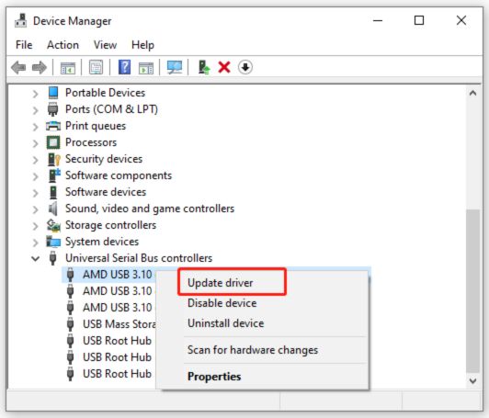Click the Disable device down-arrow icon
This screenshot has height=418, width=489.
pyautogui.click(x=245, y=67)
